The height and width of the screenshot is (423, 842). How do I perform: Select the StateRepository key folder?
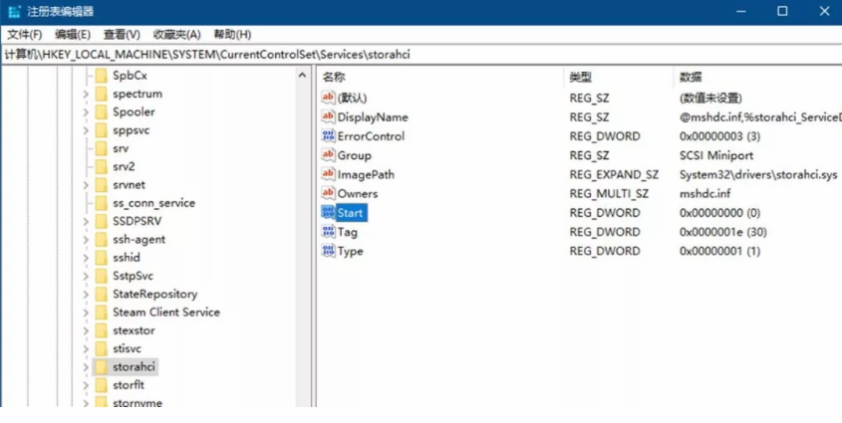tap(154, 295)
